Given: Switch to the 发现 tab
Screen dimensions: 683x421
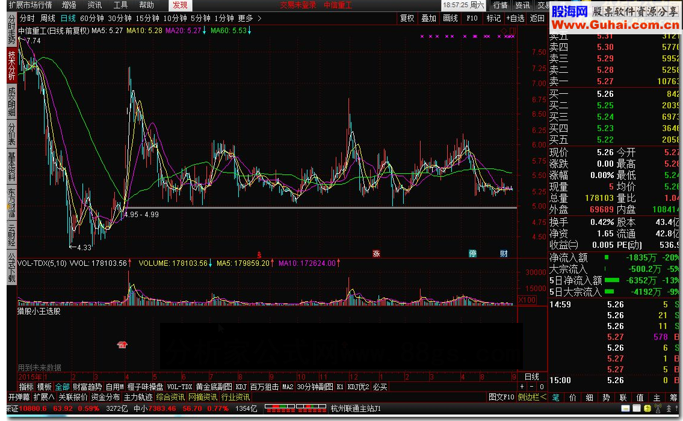Looking at the screenshot, I should pos(180,5).
